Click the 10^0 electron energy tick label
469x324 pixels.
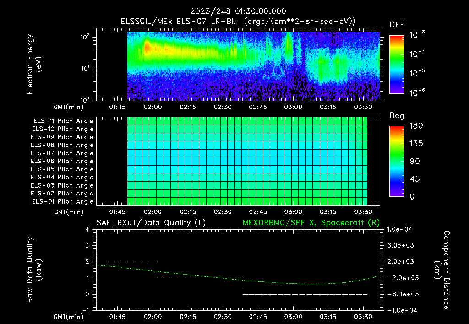pos(85,100)
